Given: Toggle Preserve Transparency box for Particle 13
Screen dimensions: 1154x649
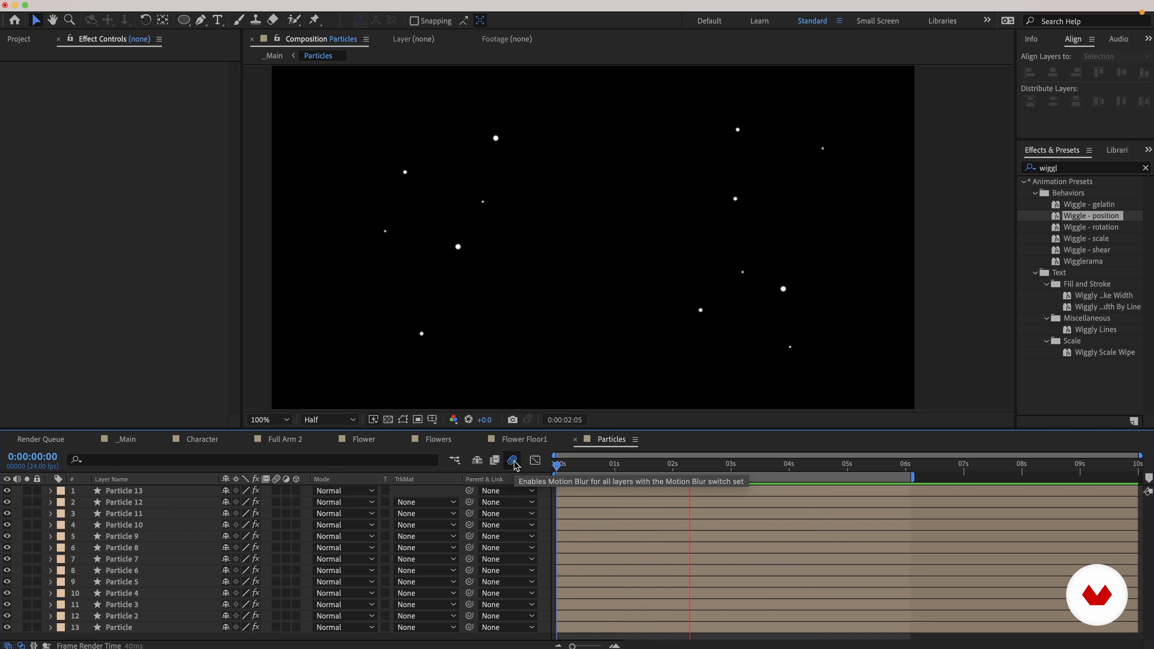Looking at the screenshot, I should [385, 491].
